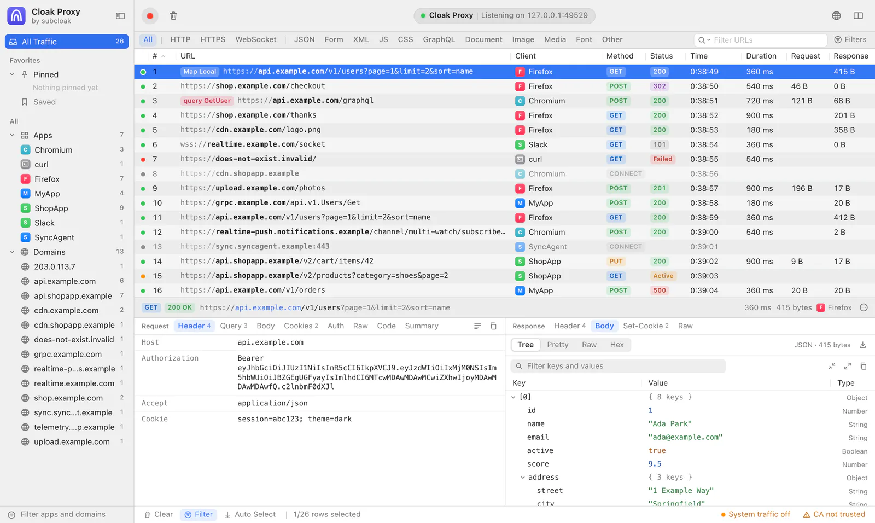Image resolution: width=875 pixels, height=523 pixels.
Task: Copy response tree with the copy icon
Action: [x=864, y=366]
